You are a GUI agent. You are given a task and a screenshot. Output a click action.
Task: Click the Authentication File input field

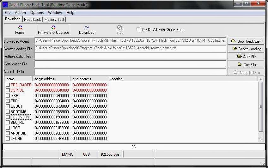[x=131, y=56]
